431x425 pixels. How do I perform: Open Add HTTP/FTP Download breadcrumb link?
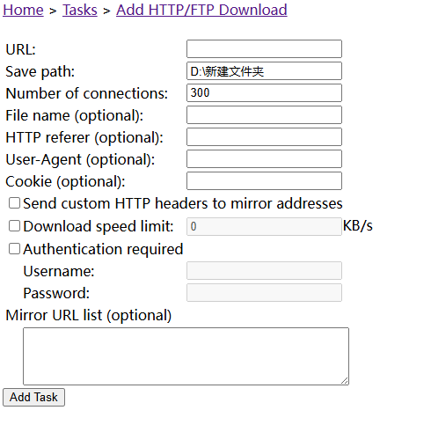pyautogui.click(x=201, y=10)
